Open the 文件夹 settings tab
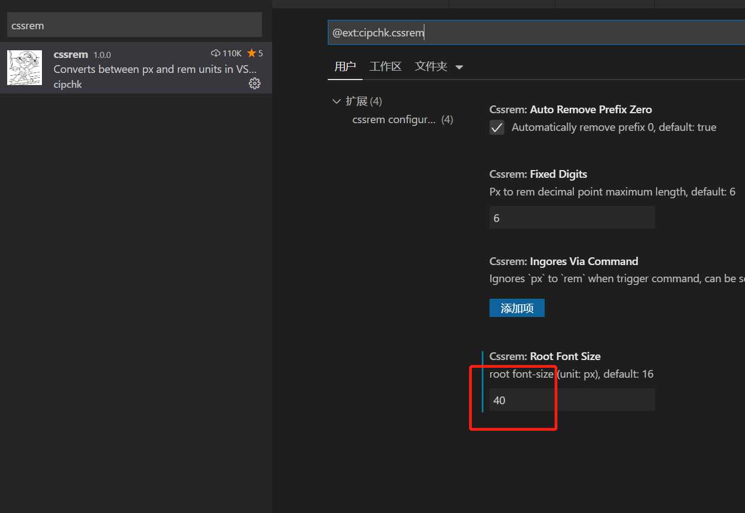 click(431, 67)
